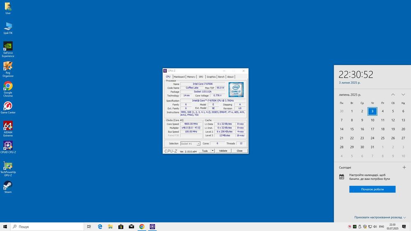This screenshot has height=231, width=411.
Task: Open CPUID CPU-Z desktop shortcut
Action: [x=8, y=147]
